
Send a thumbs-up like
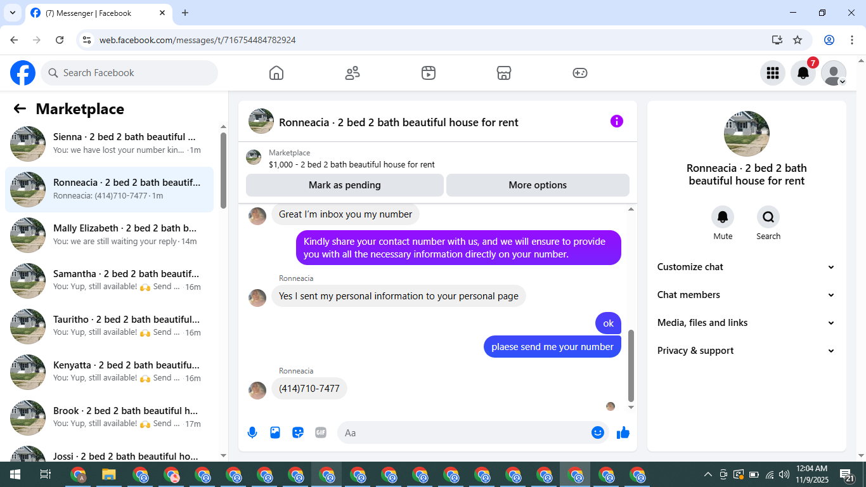point(623,432)
